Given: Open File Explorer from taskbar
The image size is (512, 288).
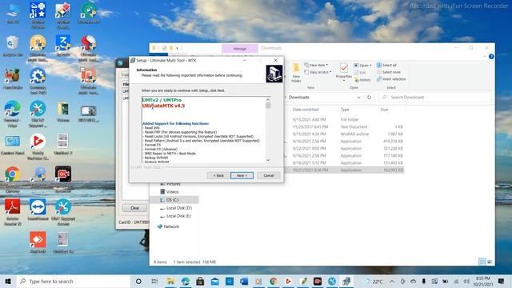Looking at the screenshot, I should pyautogui.click(x=170, y=281).
